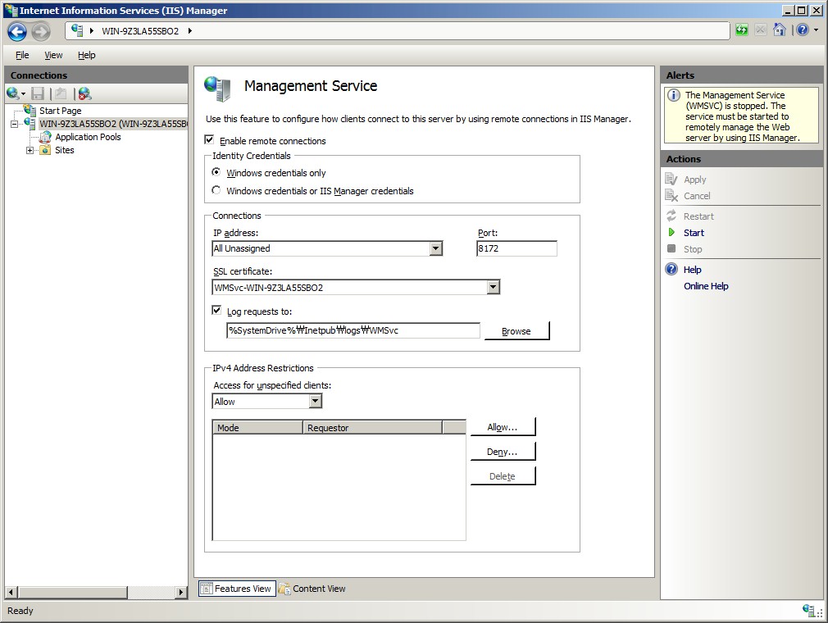Click the Apply action link
This screenshot has width=828, height=623.
pyautogui.click(x=694, y=180)
